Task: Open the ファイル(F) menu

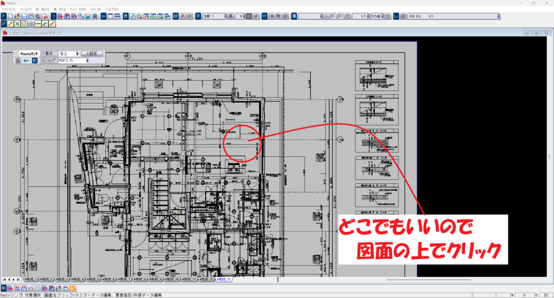Action: click(9, 9)
